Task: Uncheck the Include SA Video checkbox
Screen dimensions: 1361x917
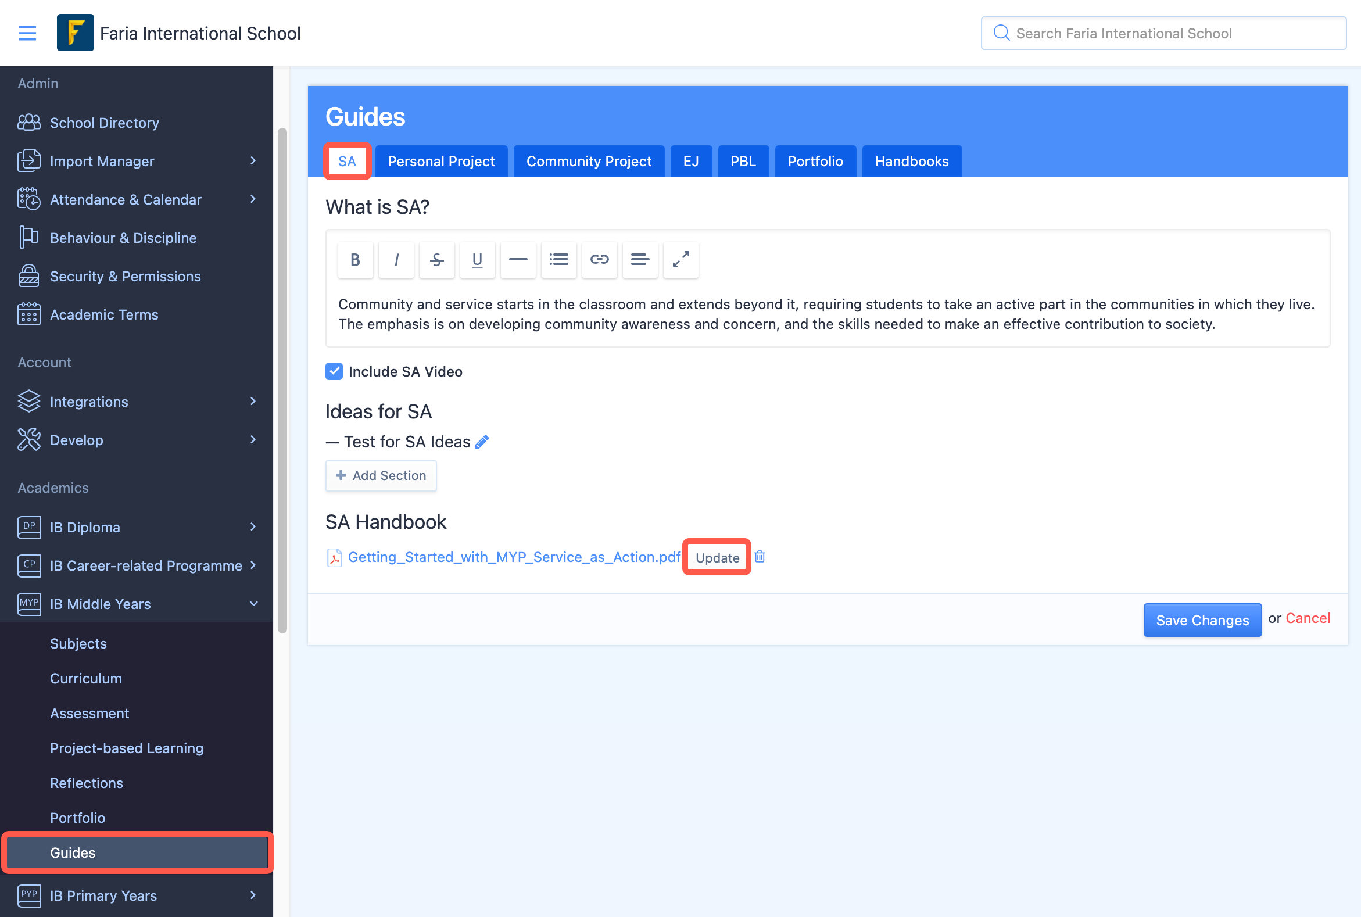Action: 334,371
